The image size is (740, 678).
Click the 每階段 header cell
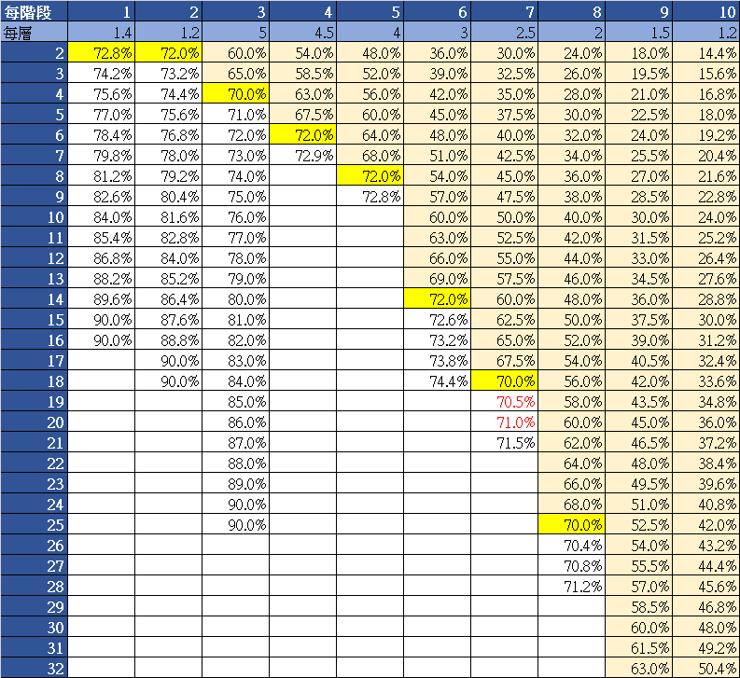click(x=34, y=12)
